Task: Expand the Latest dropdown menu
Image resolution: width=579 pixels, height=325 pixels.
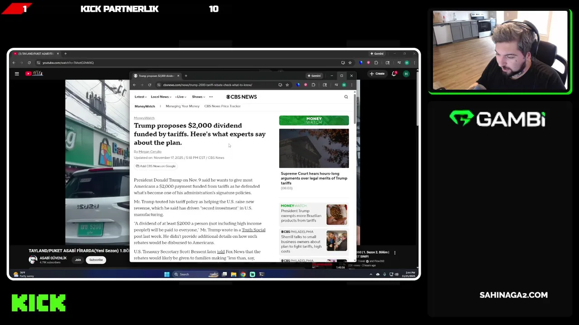Action: [141, 97]
